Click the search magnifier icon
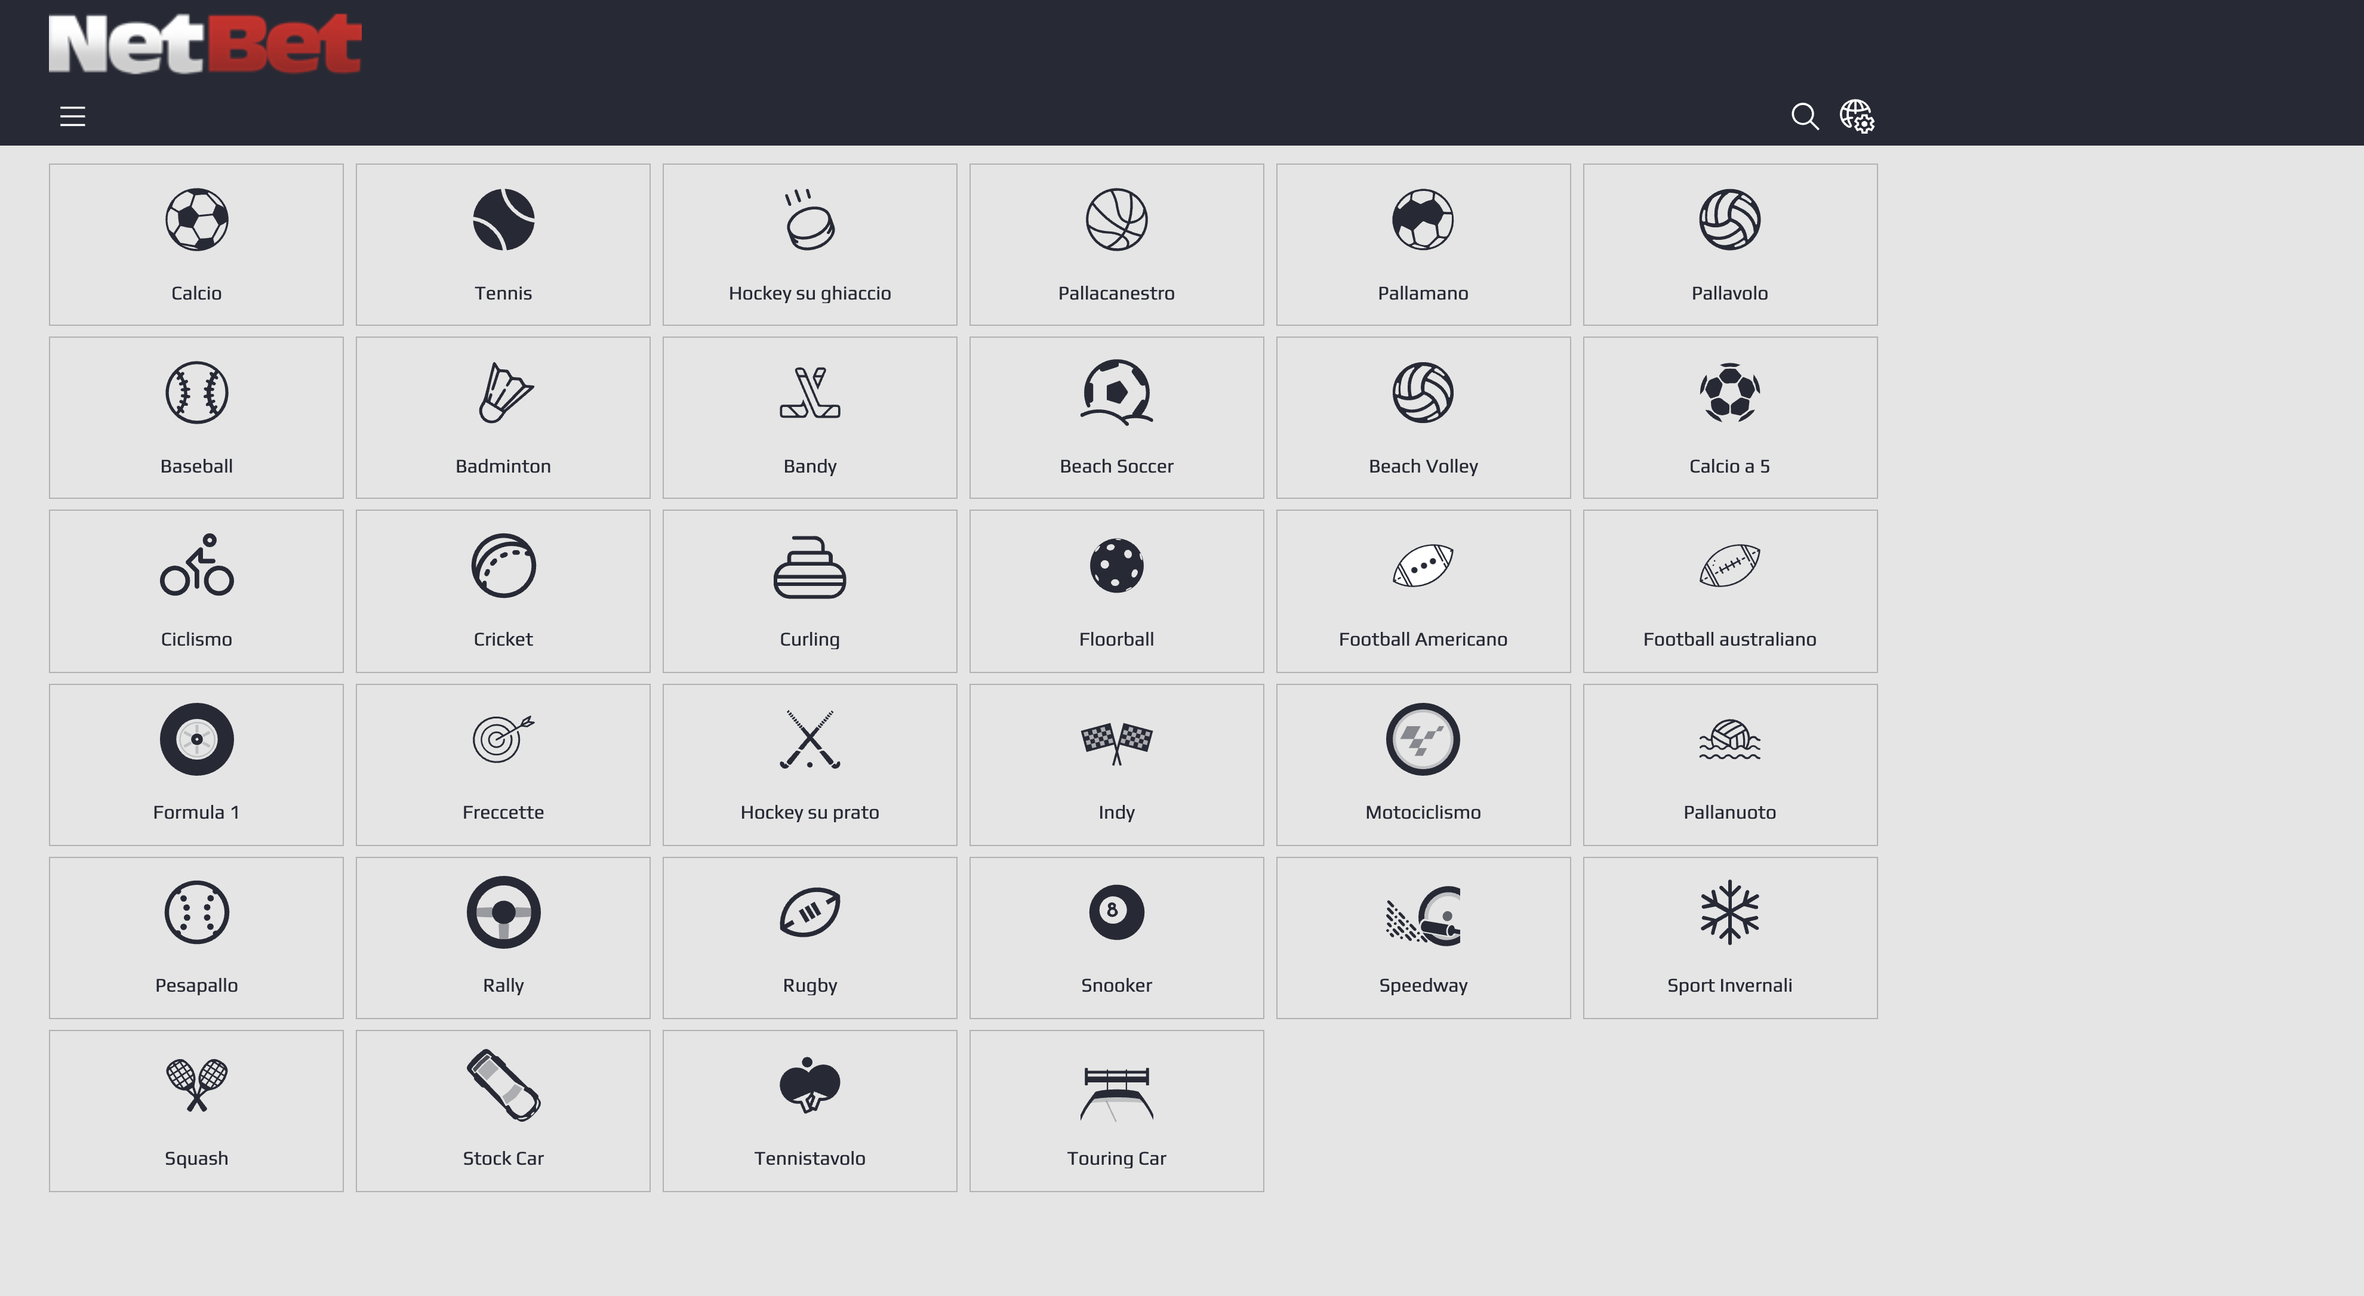2364x1296 pixels. (x=1804, y=116)
